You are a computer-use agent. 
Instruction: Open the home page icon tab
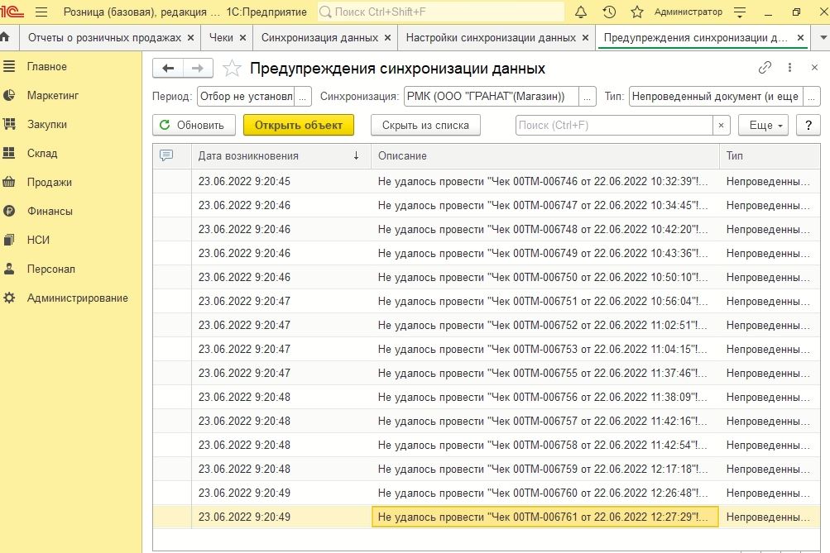click(6, 38)
